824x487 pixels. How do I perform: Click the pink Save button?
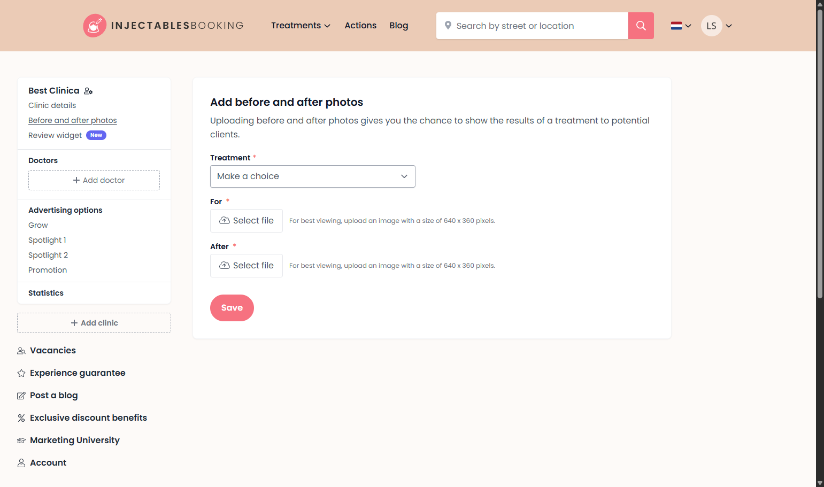pos(232,308)
